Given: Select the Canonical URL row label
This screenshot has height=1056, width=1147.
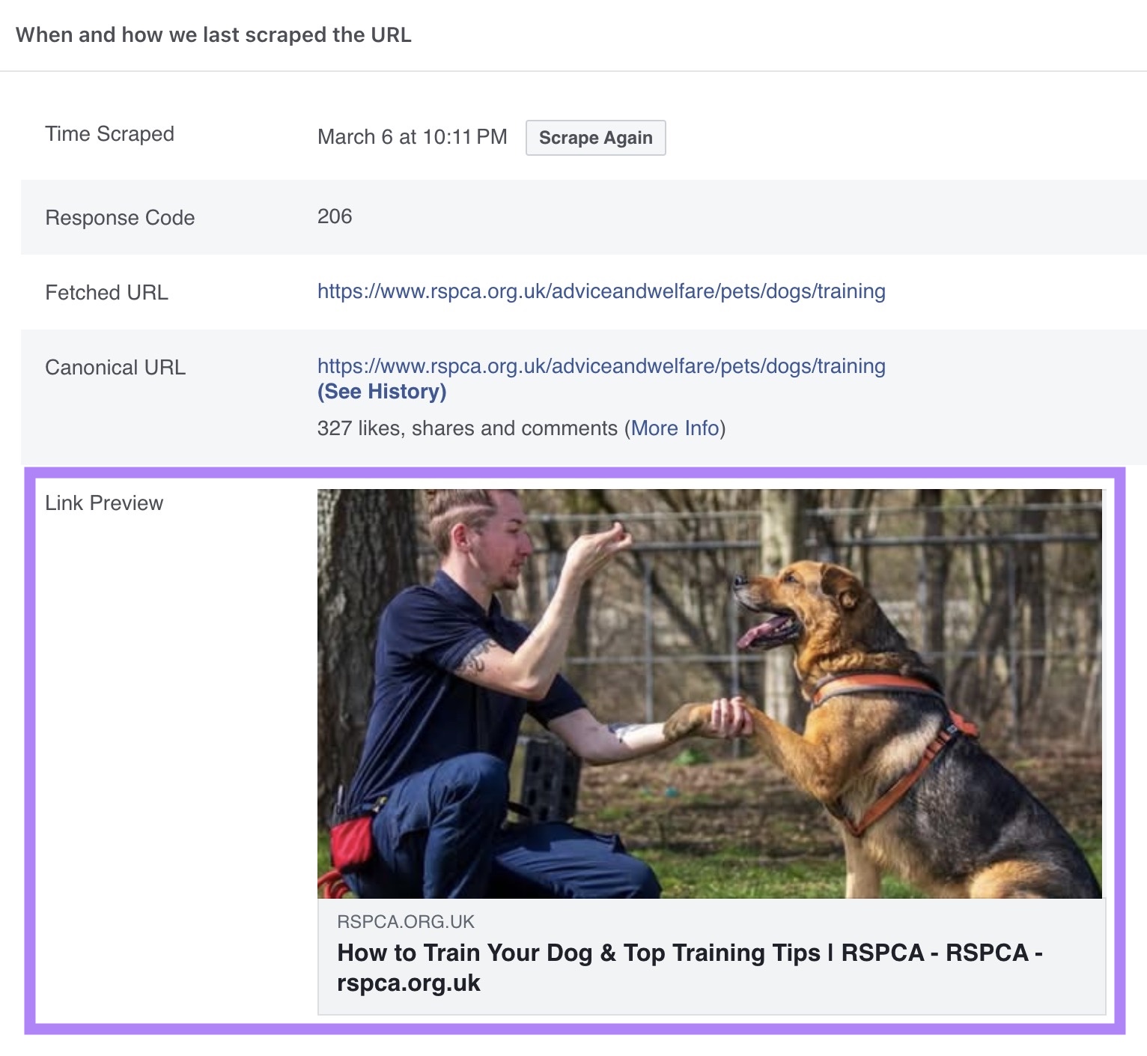Looking at the screenshot, I should pyautogui.click(x=115, y=366).
